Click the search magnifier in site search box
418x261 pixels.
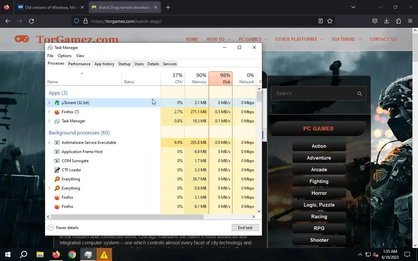click(360, 94)
